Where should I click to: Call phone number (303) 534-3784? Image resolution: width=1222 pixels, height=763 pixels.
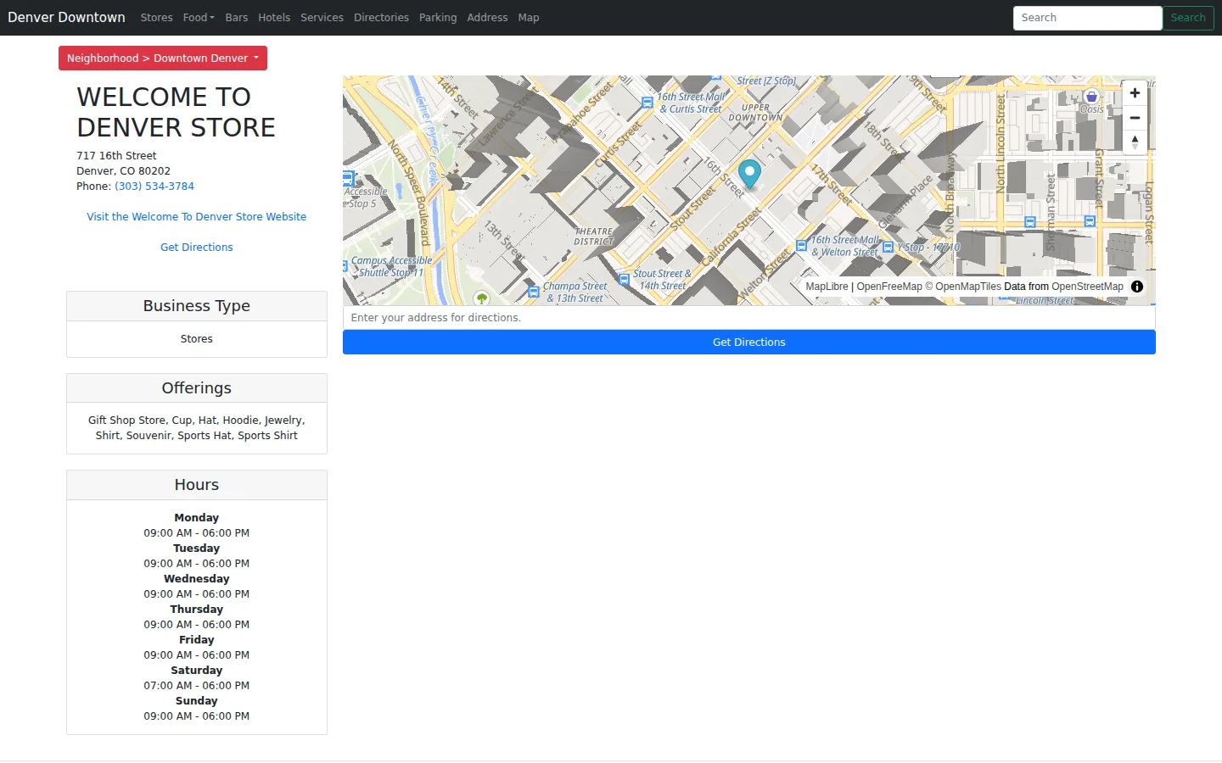[x=154, y=187]
